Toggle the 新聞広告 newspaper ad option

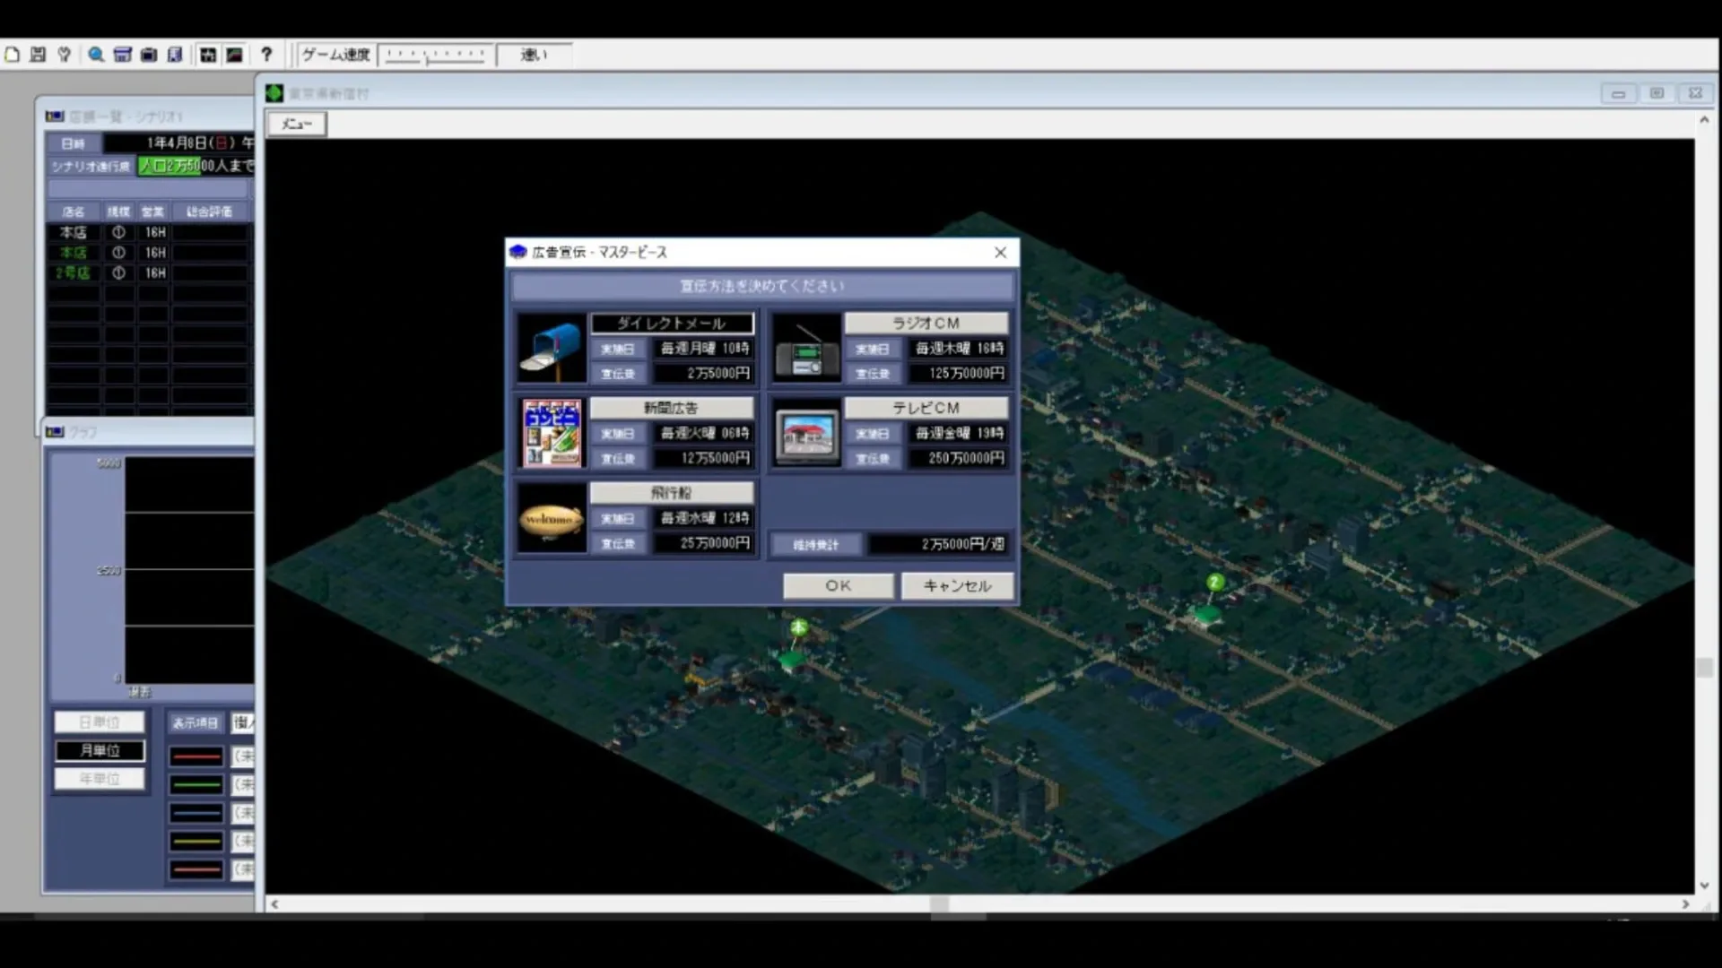tap(672, 408)
